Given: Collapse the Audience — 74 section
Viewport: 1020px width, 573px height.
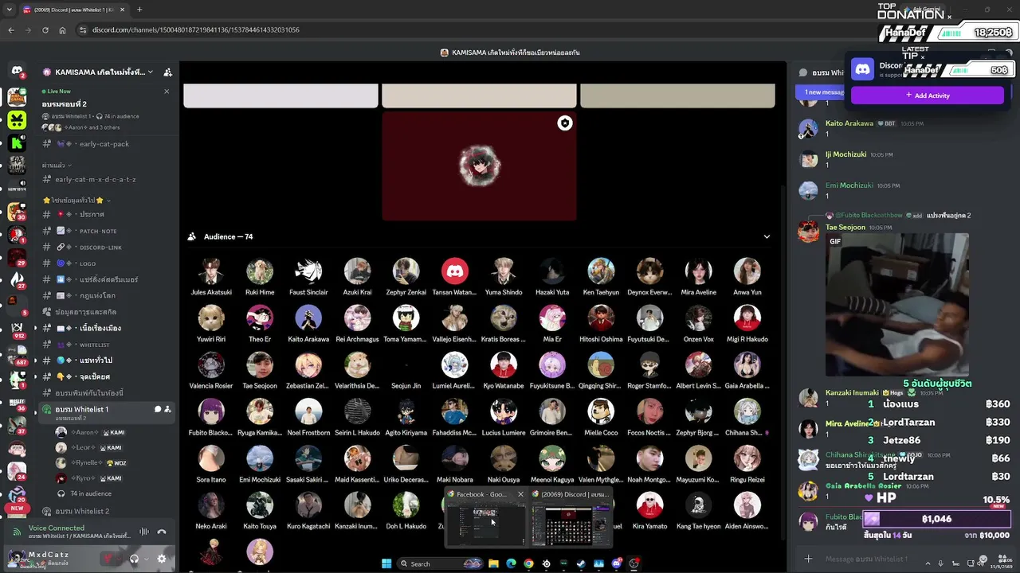Looking at the screenshot, I should pyautogui.click(x=767, y=236).
